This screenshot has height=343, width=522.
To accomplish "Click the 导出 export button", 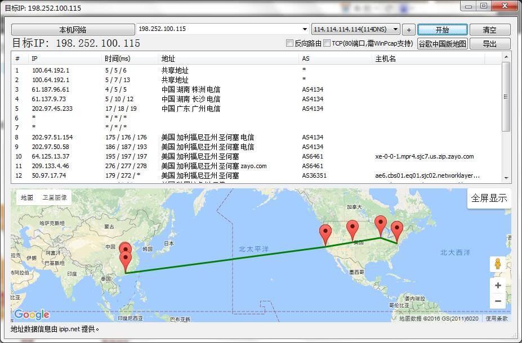I will [489, 44].
